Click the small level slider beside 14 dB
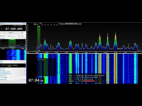 [40, 24]
